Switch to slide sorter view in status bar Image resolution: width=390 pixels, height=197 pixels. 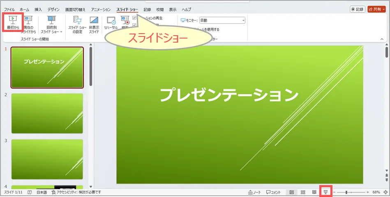point(303,192)
